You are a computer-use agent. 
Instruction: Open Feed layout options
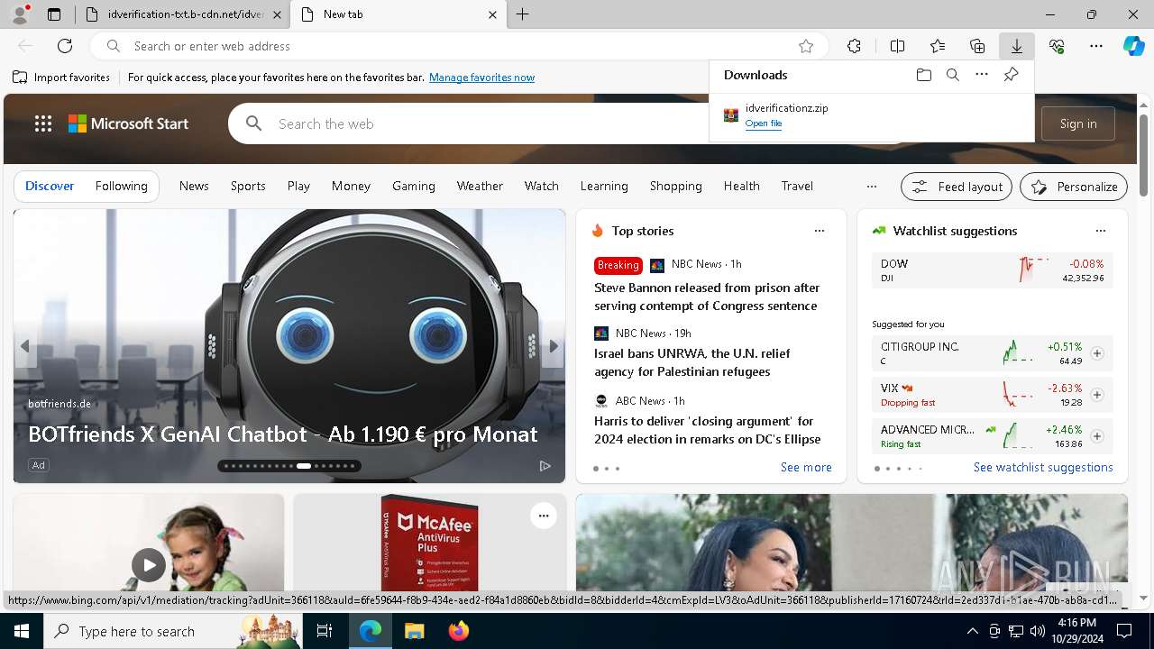click(957, 187)
